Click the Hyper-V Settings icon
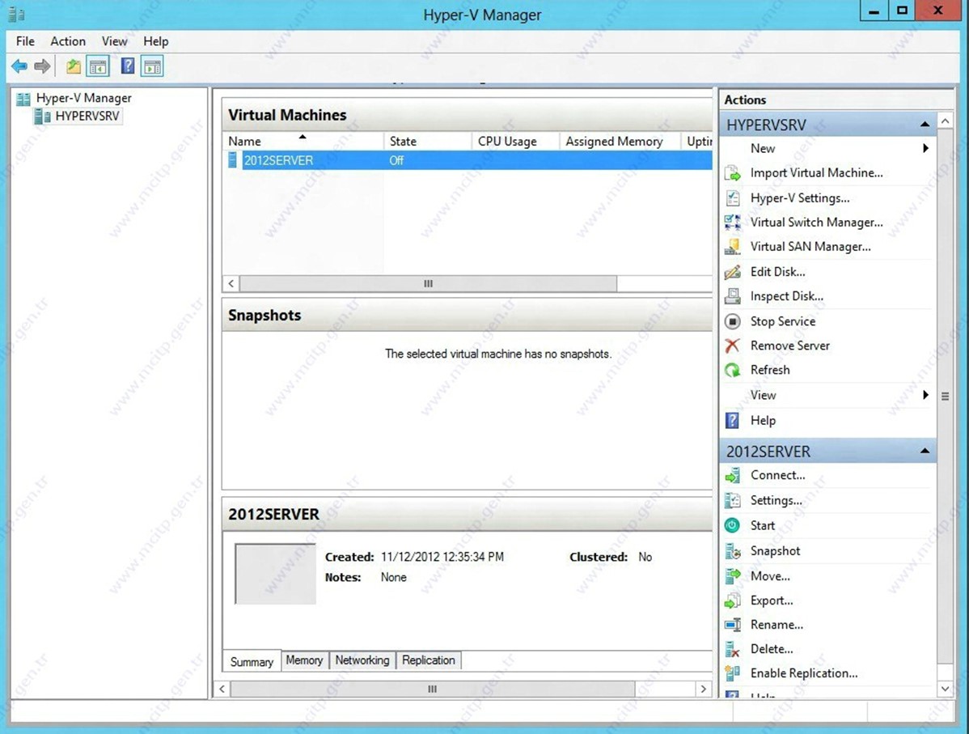The height and width of the screenshot is (734, 969). 732,198
